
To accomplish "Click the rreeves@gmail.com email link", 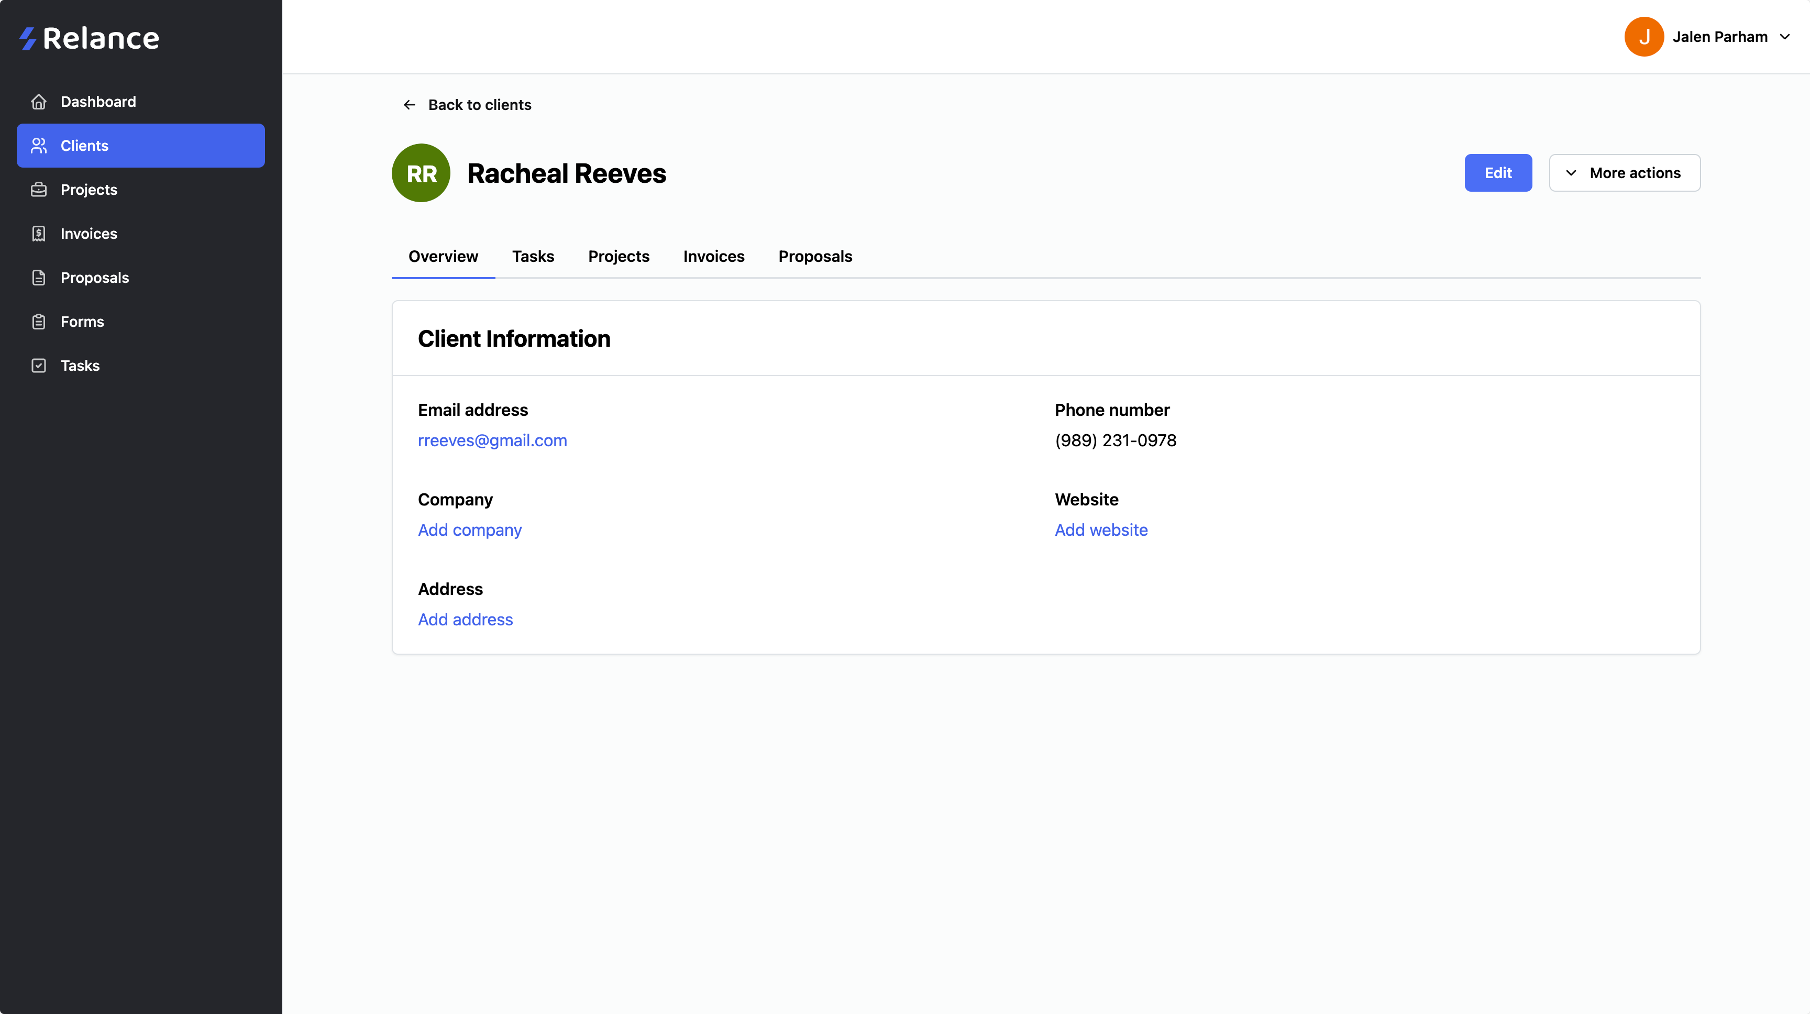I will point(492,440).
